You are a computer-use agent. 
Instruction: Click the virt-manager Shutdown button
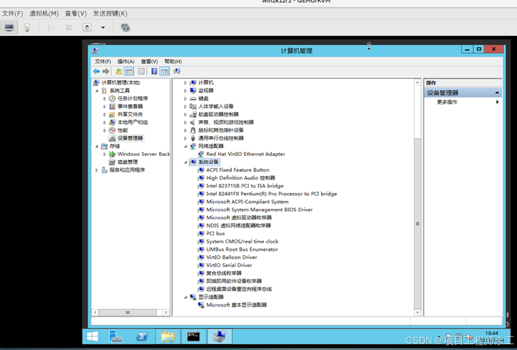pos(87,27)
